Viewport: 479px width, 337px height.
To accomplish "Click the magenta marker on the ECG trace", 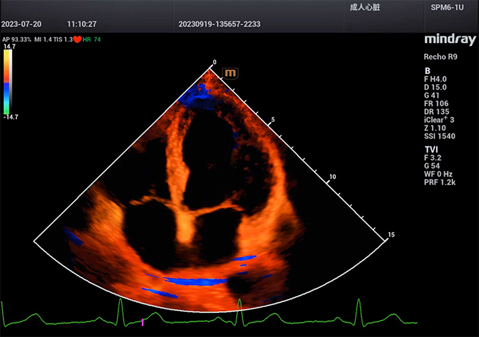I will (142, 320).
